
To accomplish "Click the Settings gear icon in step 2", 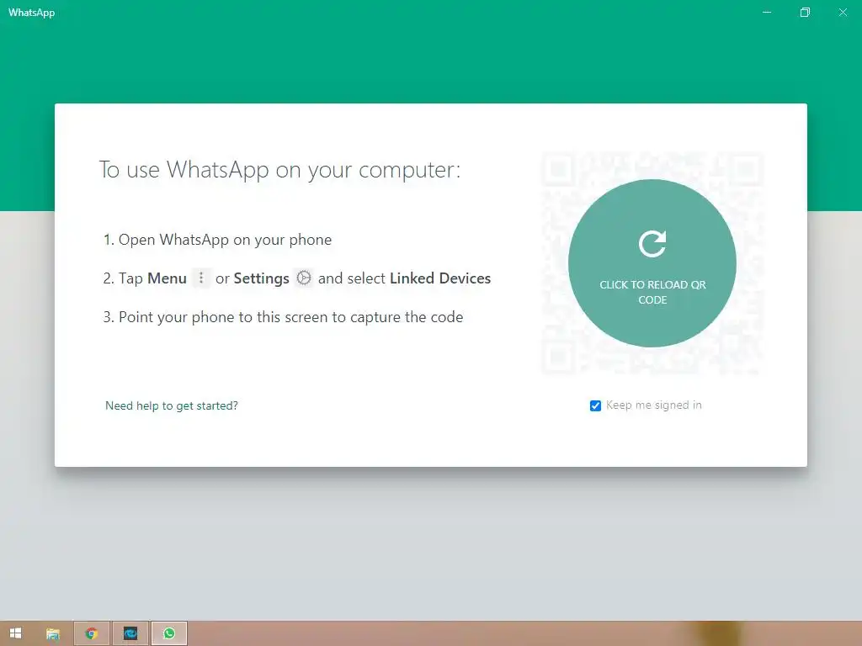I will (x=304, y=278).
